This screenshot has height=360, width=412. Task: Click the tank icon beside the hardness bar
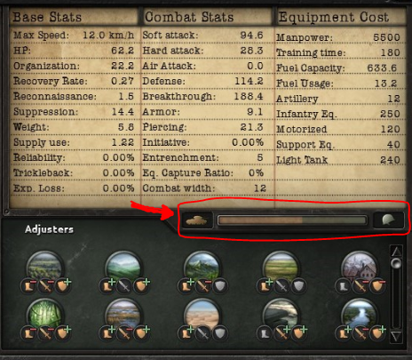coord(197,220)
